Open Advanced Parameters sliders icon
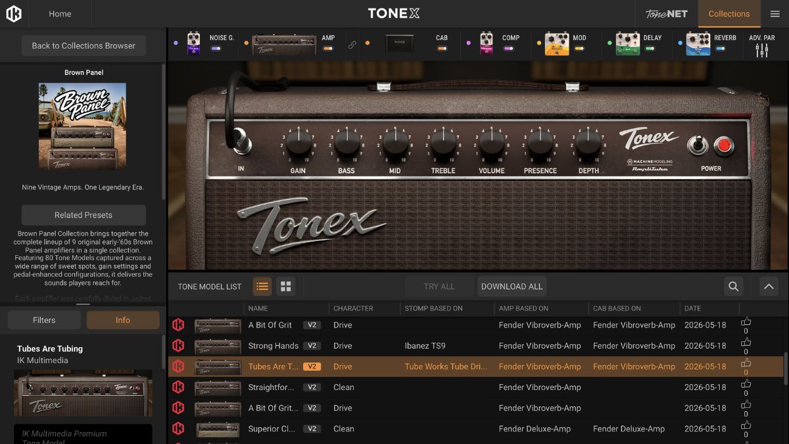The image size is (789, 444). (x=761, y=50)
